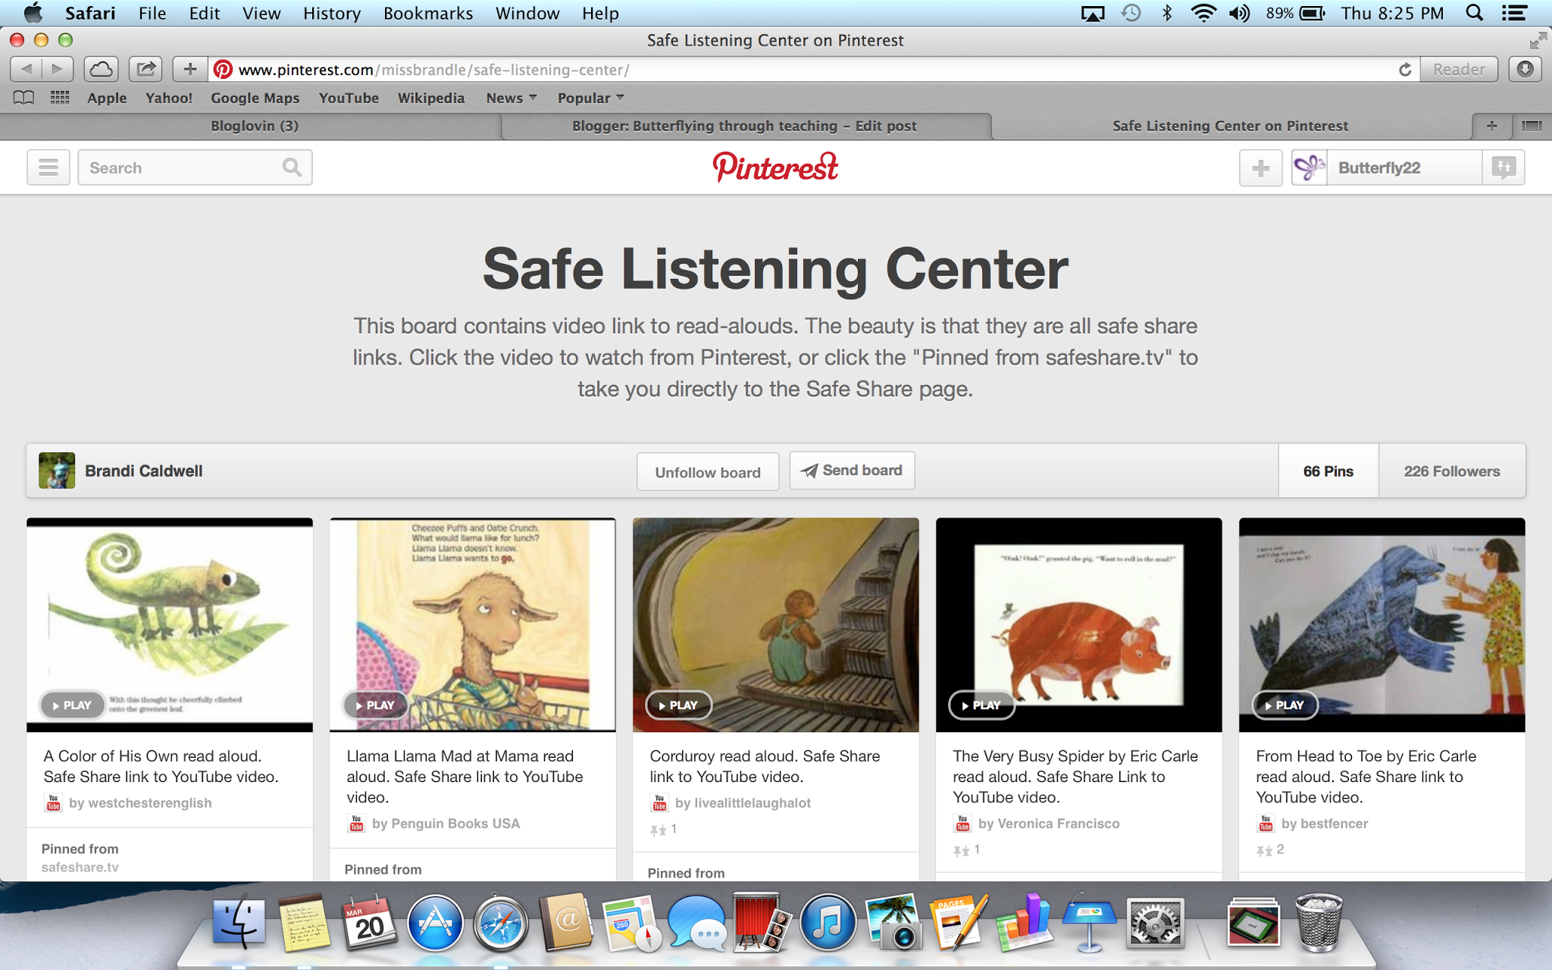The height and width of the screenshot is (970, 1552).
Task: Click the Send board button
Action: point(852,471)
